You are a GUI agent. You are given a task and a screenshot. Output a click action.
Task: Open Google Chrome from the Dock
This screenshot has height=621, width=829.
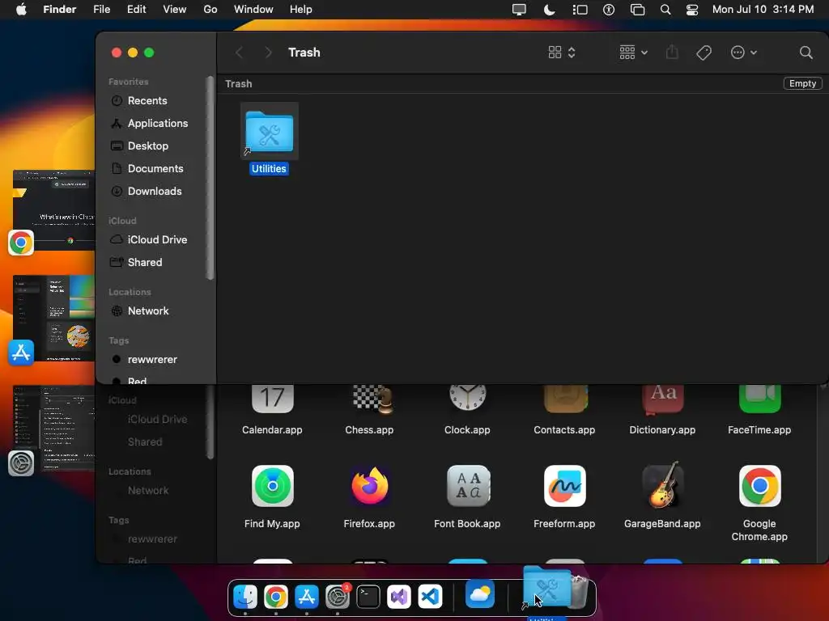276,597
